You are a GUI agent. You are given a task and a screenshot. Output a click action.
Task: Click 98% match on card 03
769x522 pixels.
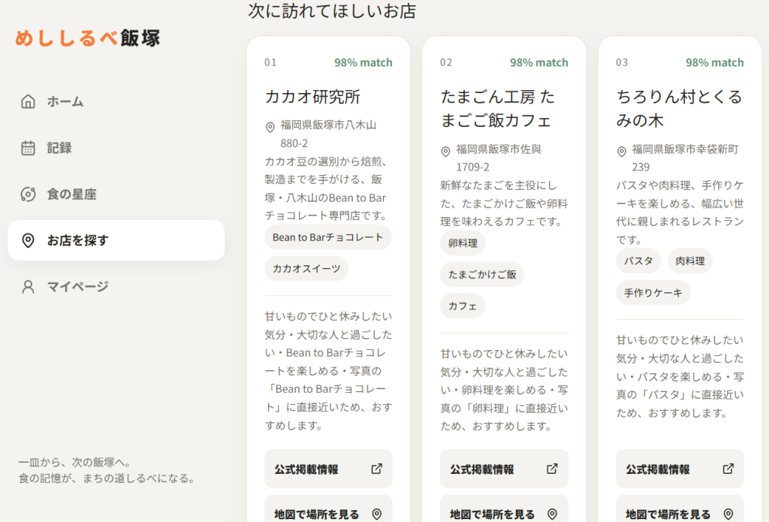[x=715, y=62]
